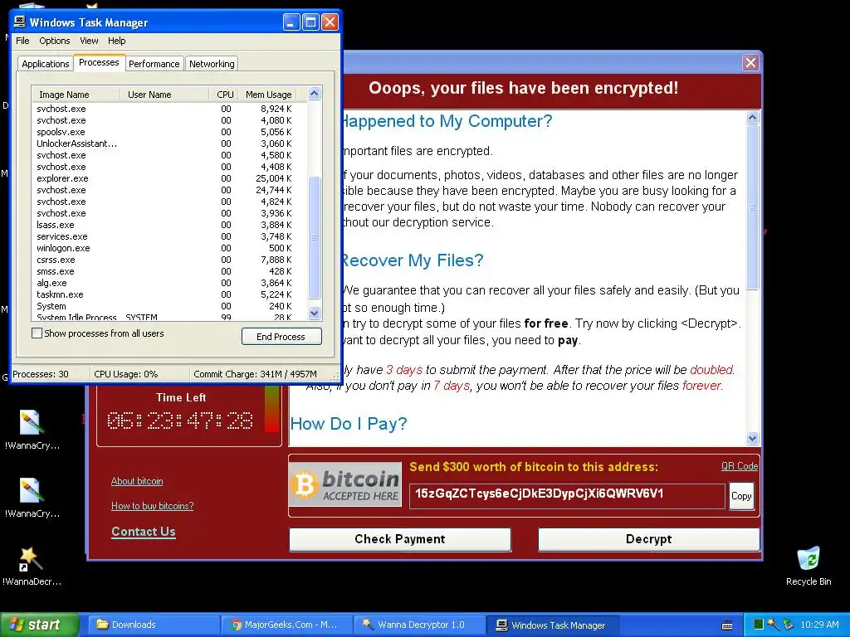Screen dimensions: 850x637
Task: Select the csrss.exe process row
Action: pos(169,260)
